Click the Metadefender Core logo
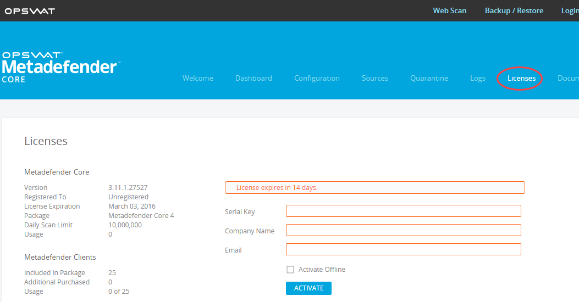Screen dimensions: 579x302 click(61, 68)
